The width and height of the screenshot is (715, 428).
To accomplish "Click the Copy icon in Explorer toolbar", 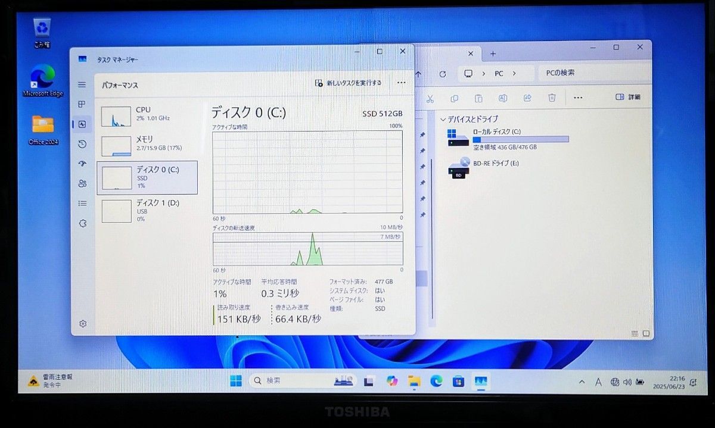I will point(455,97).
